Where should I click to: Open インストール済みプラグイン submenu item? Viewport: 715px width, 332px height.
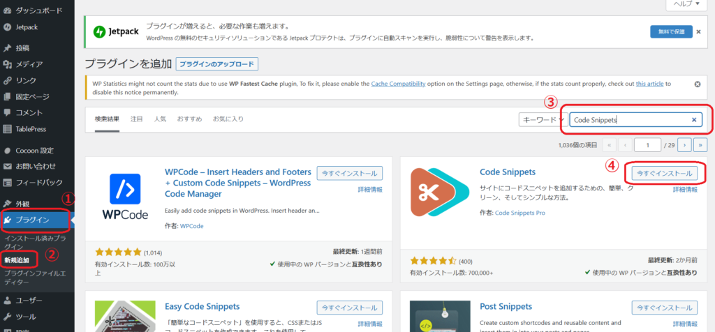[x=35, y=242]
